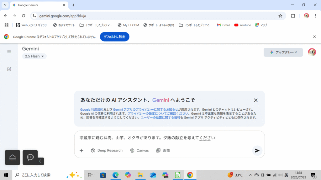321x180 pixels.
Task: Open the Chrome three-dot menu
Action: click(315, 16)
